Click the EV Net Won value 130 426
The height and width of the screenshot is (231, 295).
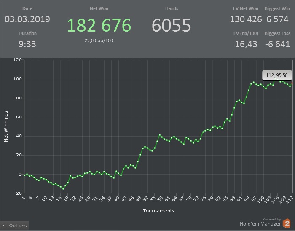(x=246, y=19)
